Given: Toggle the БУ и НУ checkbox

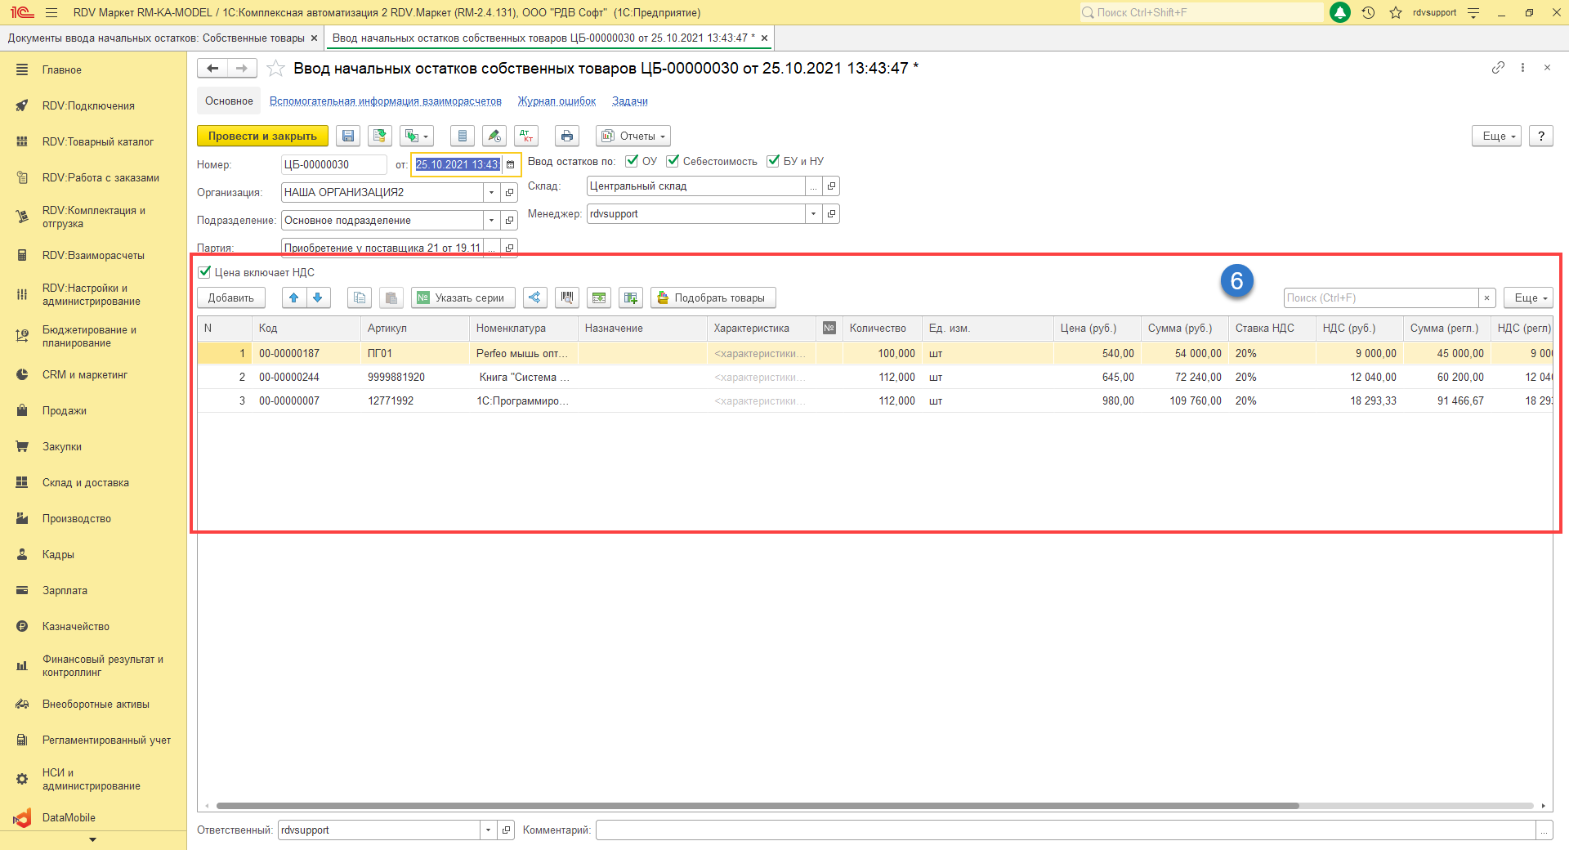Looking at the screenshot, I should click(773, 161).
